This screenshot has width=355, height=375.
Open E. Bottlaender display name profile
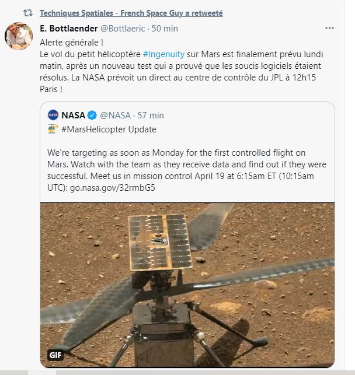coord(67,28)
